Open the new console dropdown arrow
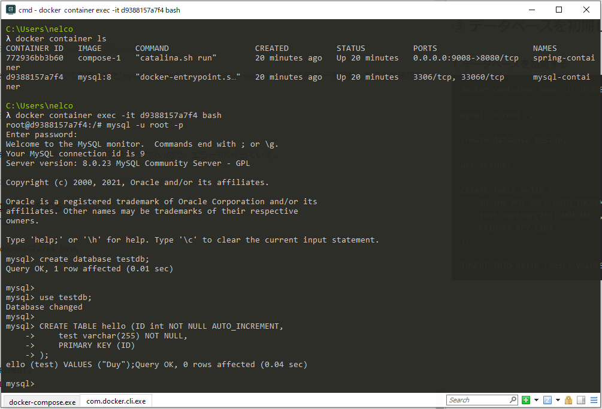Viewport: 602px width, 409px height. tap(536, 400)
